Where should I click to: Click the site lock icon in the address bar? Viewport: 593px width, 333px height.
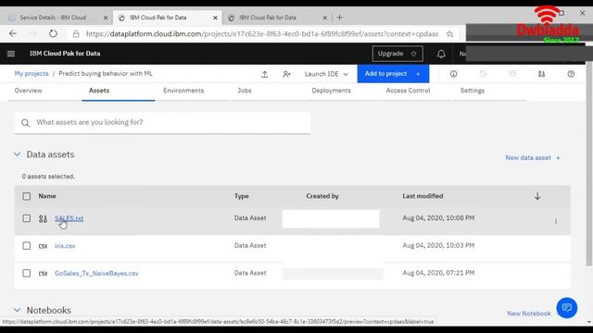[x=76, y=34]
